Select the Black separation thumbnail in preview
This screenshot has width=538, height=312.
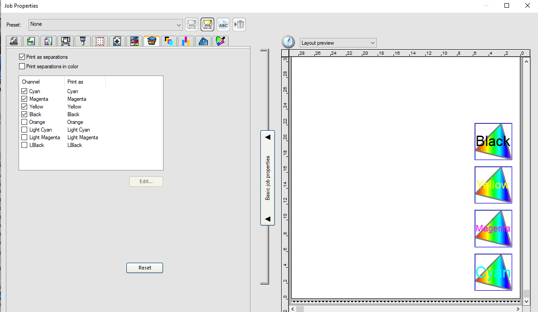[x=493, y=142]
